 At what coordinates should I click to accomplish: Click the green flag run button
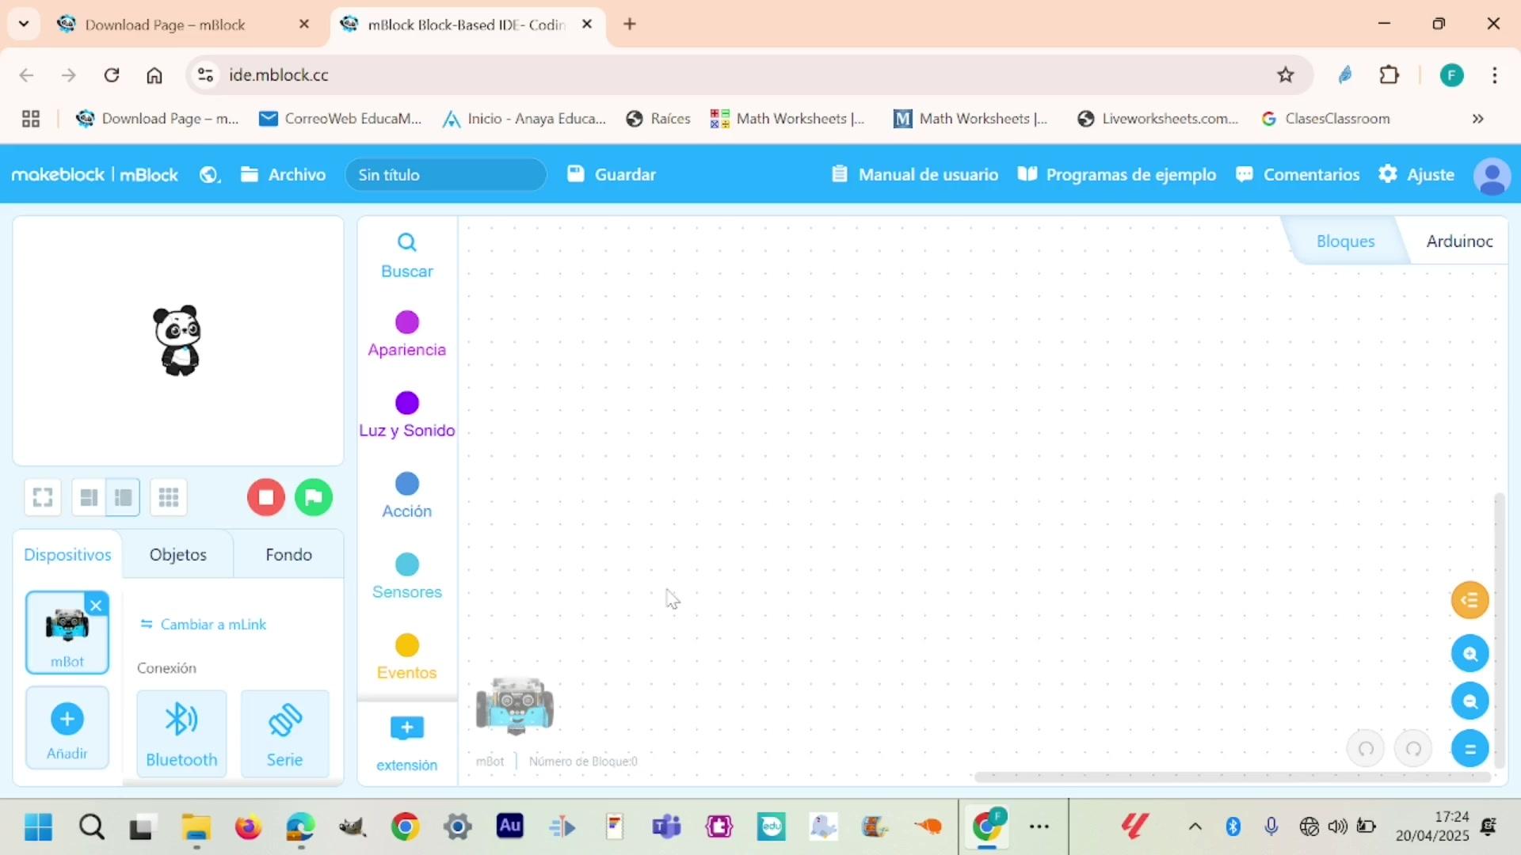314,498
